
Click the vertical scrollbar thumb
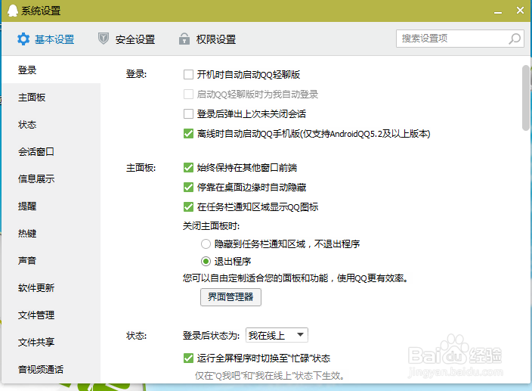point(526,98)
